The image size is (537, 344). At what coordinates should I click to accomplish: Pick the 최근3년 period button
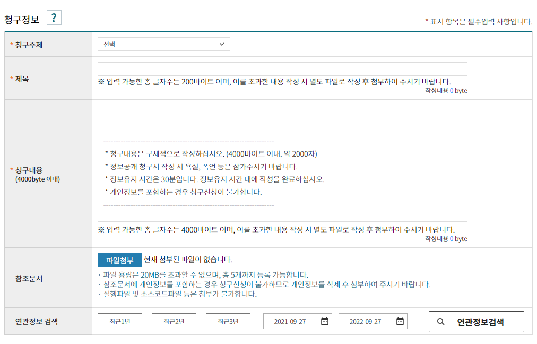[x=228, y=321]
